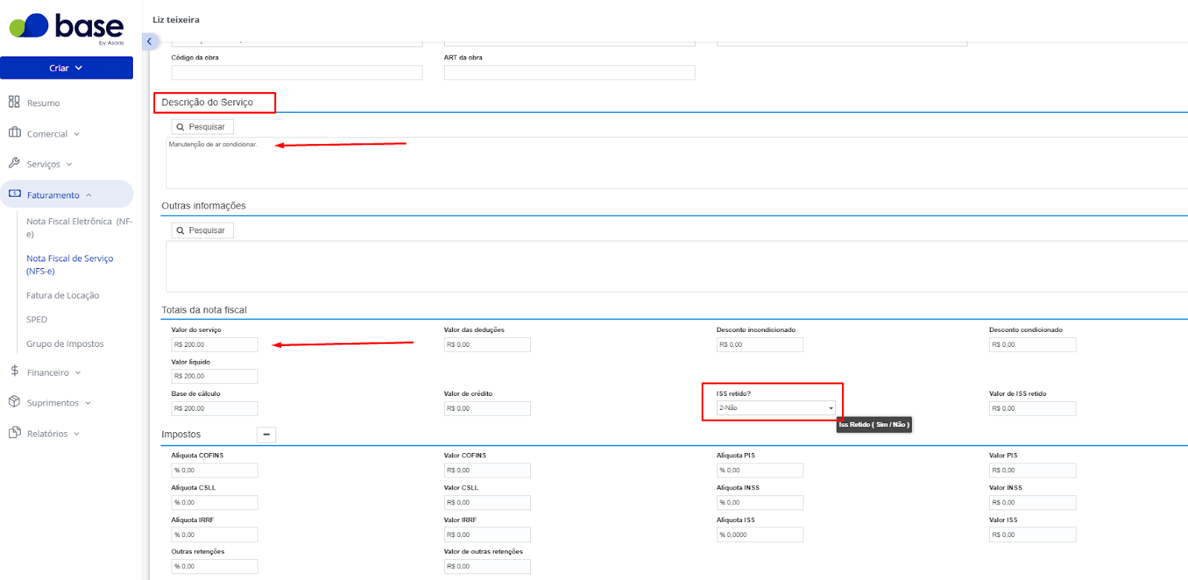Open the Resumo menu item
The height and width of the screenshot is (580, 1188).
point(43,103)
